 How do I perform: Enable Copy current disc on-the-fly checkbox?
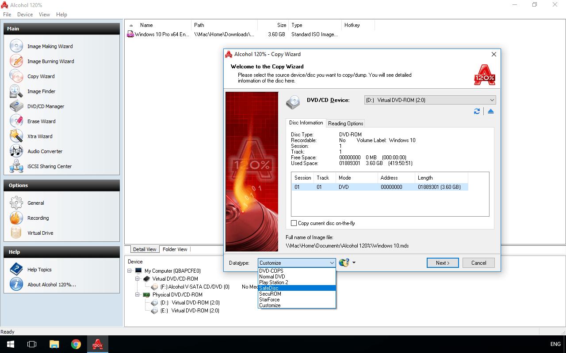[294, 223]
